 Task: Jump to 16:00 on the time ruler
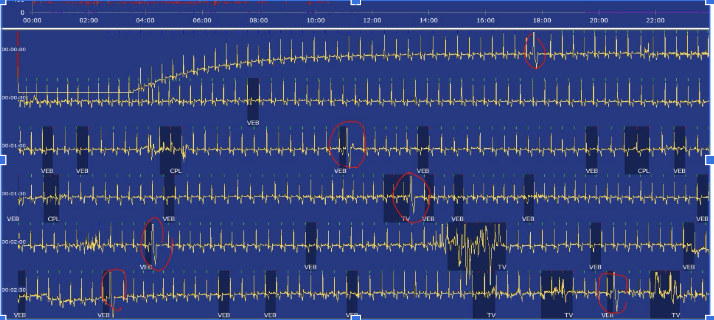[x=485, y=21]
